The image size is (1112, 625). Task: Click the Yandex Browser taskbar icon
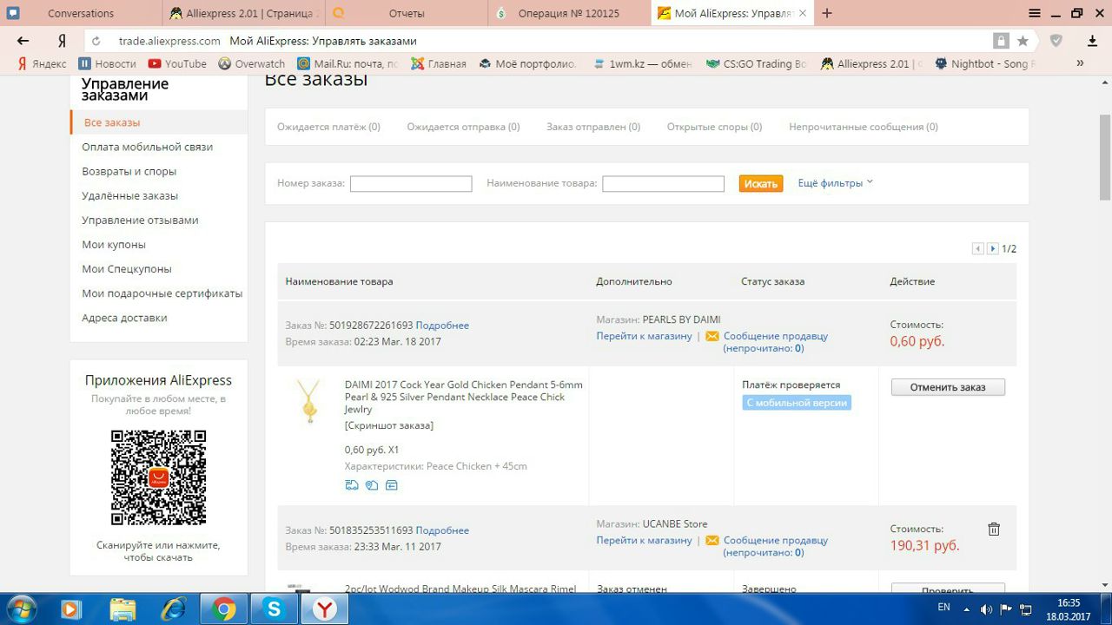point(325,609)
